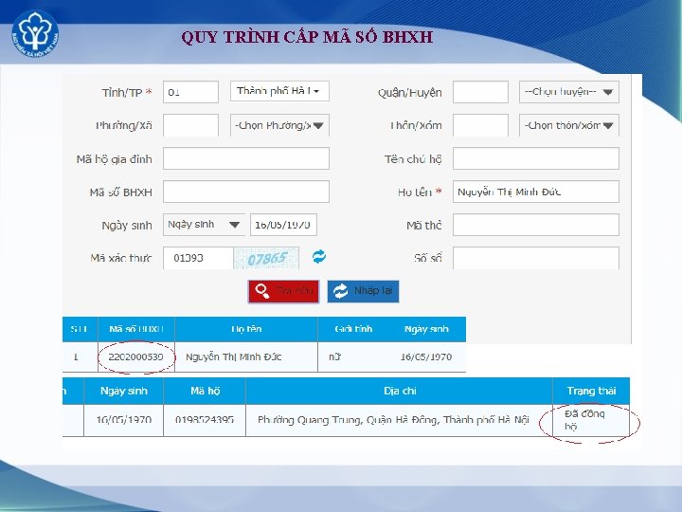682x512 pixels.
Task: Click the captcha image showing 07865
Action: coord(266,259)
